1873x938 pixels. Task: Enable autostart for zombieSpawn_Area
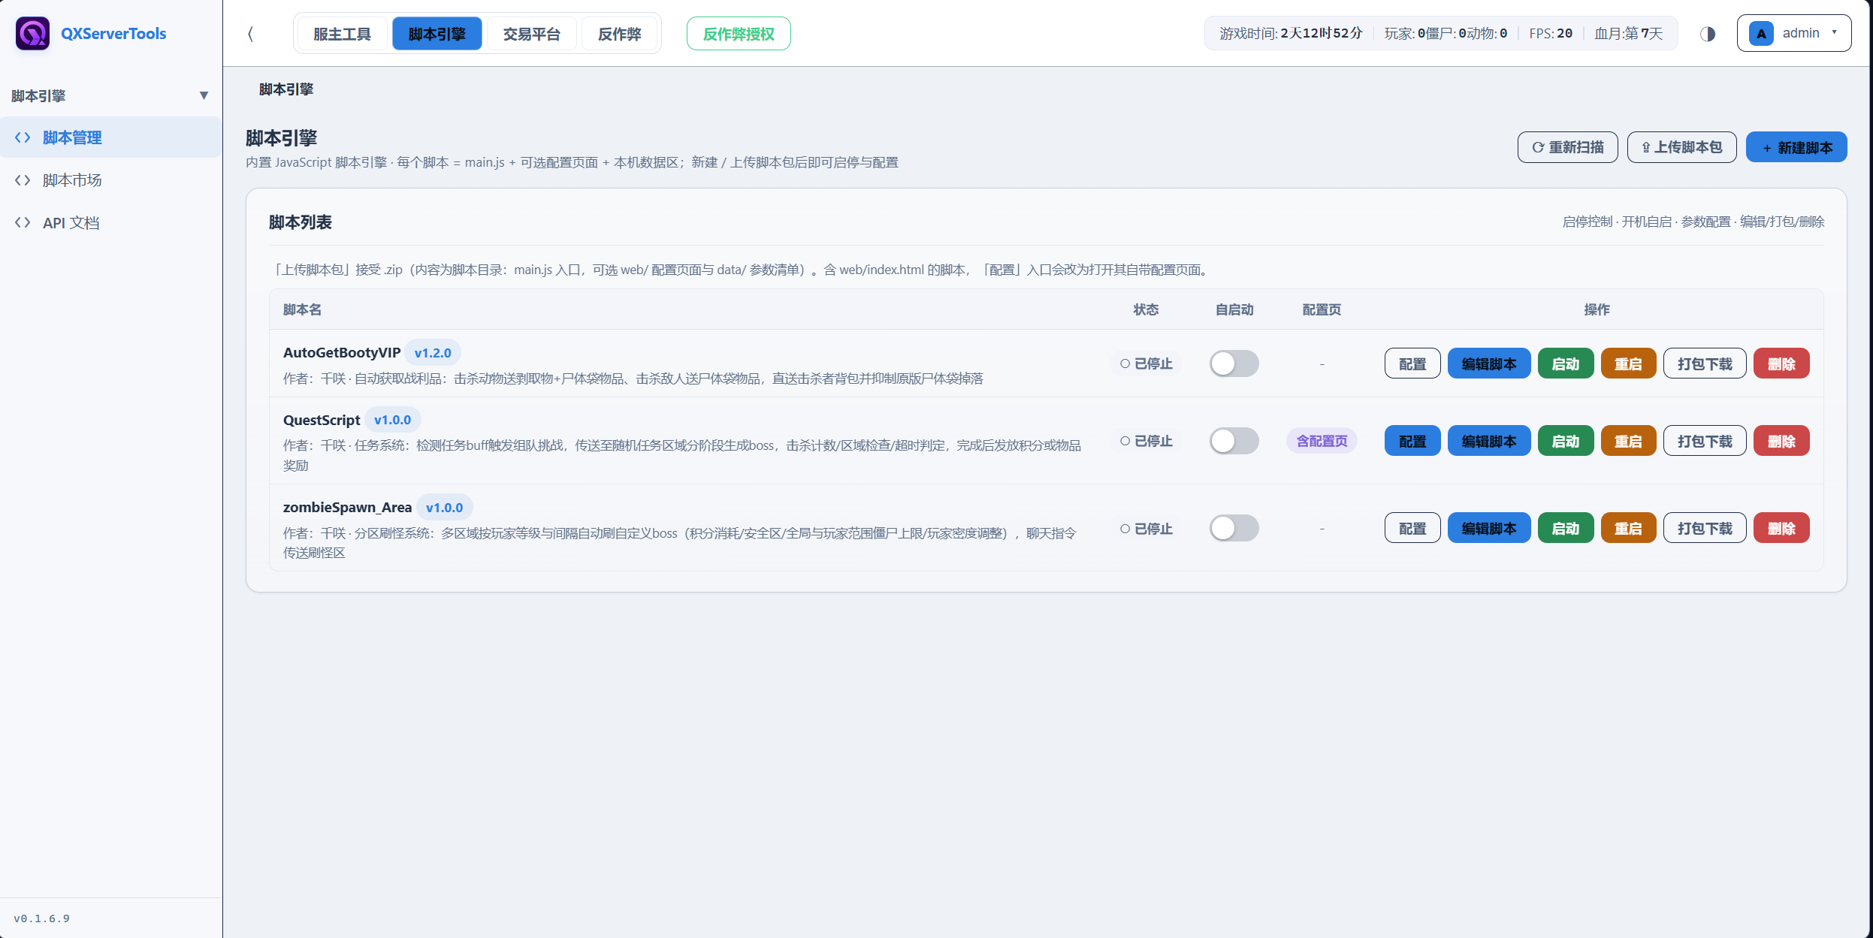point(1234,528)
